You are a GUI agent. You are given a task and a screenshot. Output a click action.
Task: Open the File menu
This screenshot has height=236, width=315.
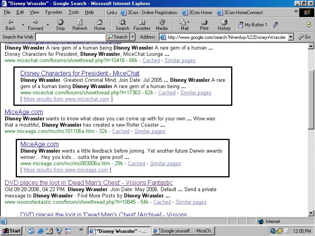pos(7,12)
